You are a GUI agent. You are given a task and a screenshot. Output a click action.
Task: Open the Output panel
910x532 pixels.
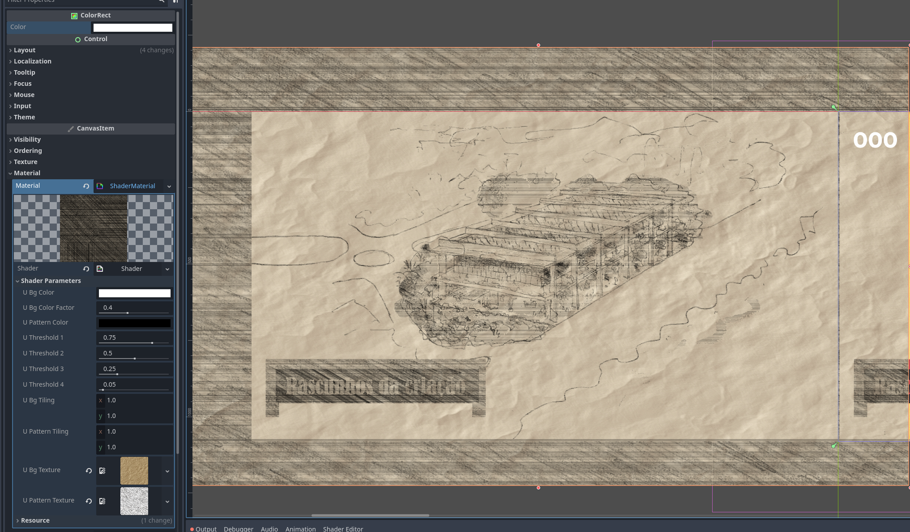click(205, 529)
